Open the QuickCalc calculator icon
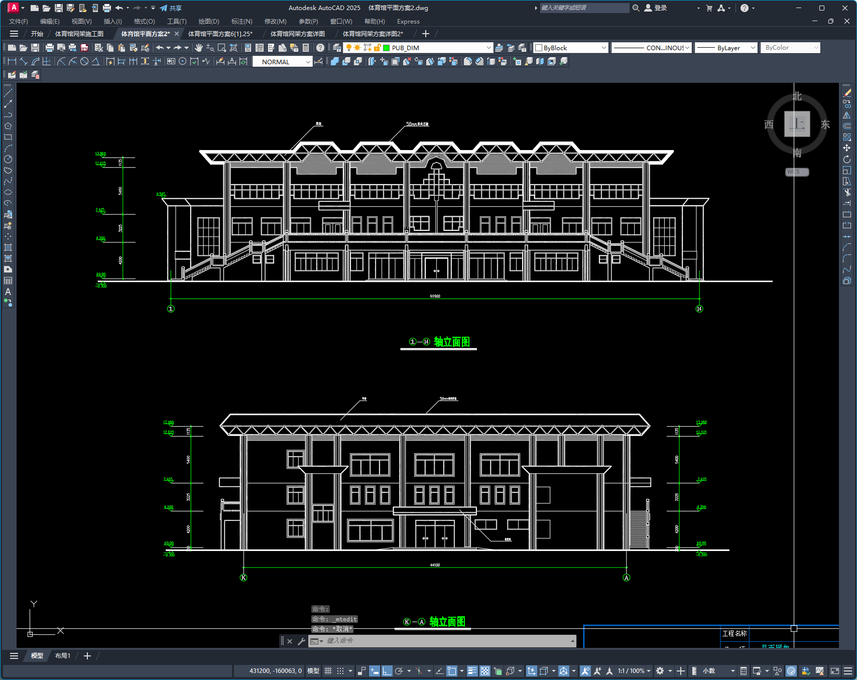Image resolution: width=857 pixels, height=680 pixels. click(x=306, y=48)
